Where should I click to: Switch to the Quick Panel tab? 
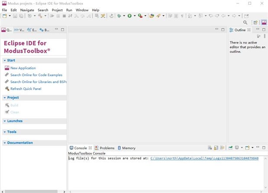coord(6,30)
